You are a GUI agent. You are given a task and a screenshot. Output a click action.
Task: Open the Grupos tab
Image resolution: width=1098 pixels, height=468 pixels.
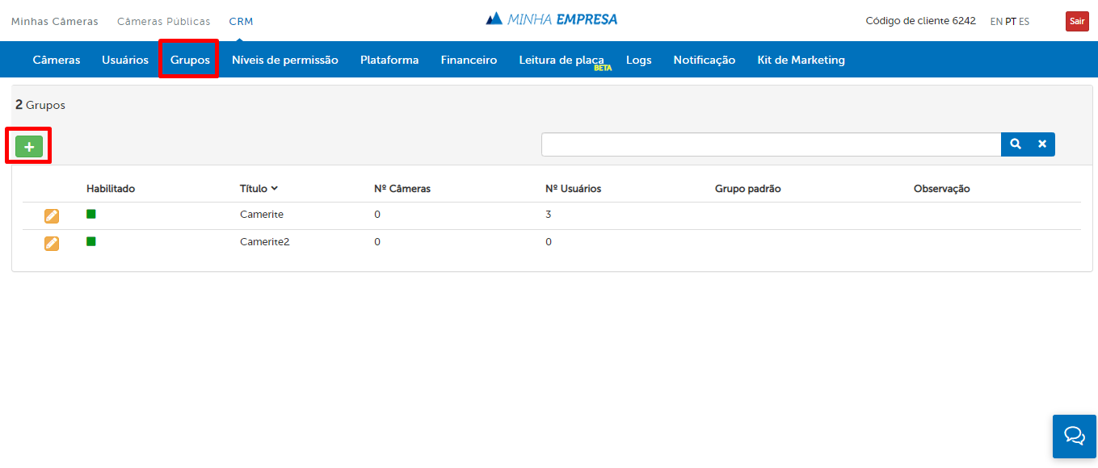tap(190, 60)
